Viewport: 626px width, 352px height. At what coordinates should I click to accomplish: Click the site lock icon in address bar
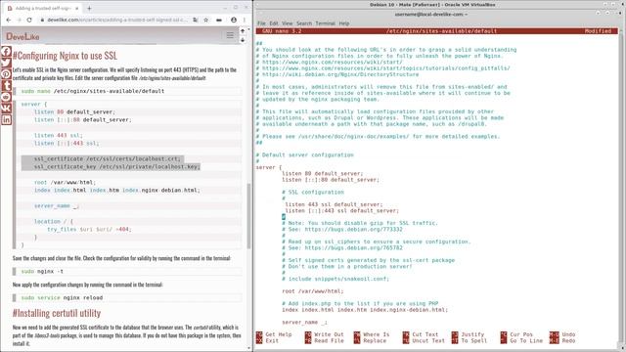pyautogui.click(x=42, y=20)
